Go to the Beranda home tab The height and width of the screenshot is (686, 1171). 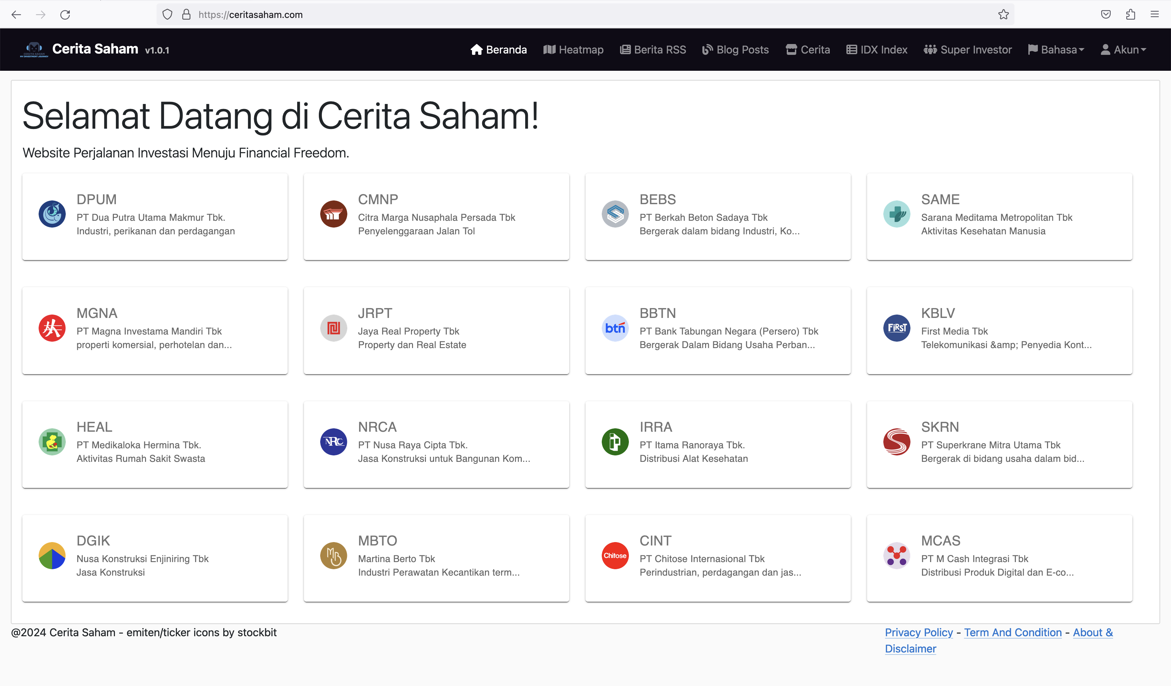click(499, 50)
